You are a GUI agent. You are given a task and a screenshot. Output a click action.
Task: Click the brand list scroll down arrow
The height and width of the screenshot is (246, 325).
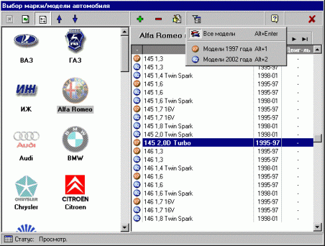coord(125,227)
